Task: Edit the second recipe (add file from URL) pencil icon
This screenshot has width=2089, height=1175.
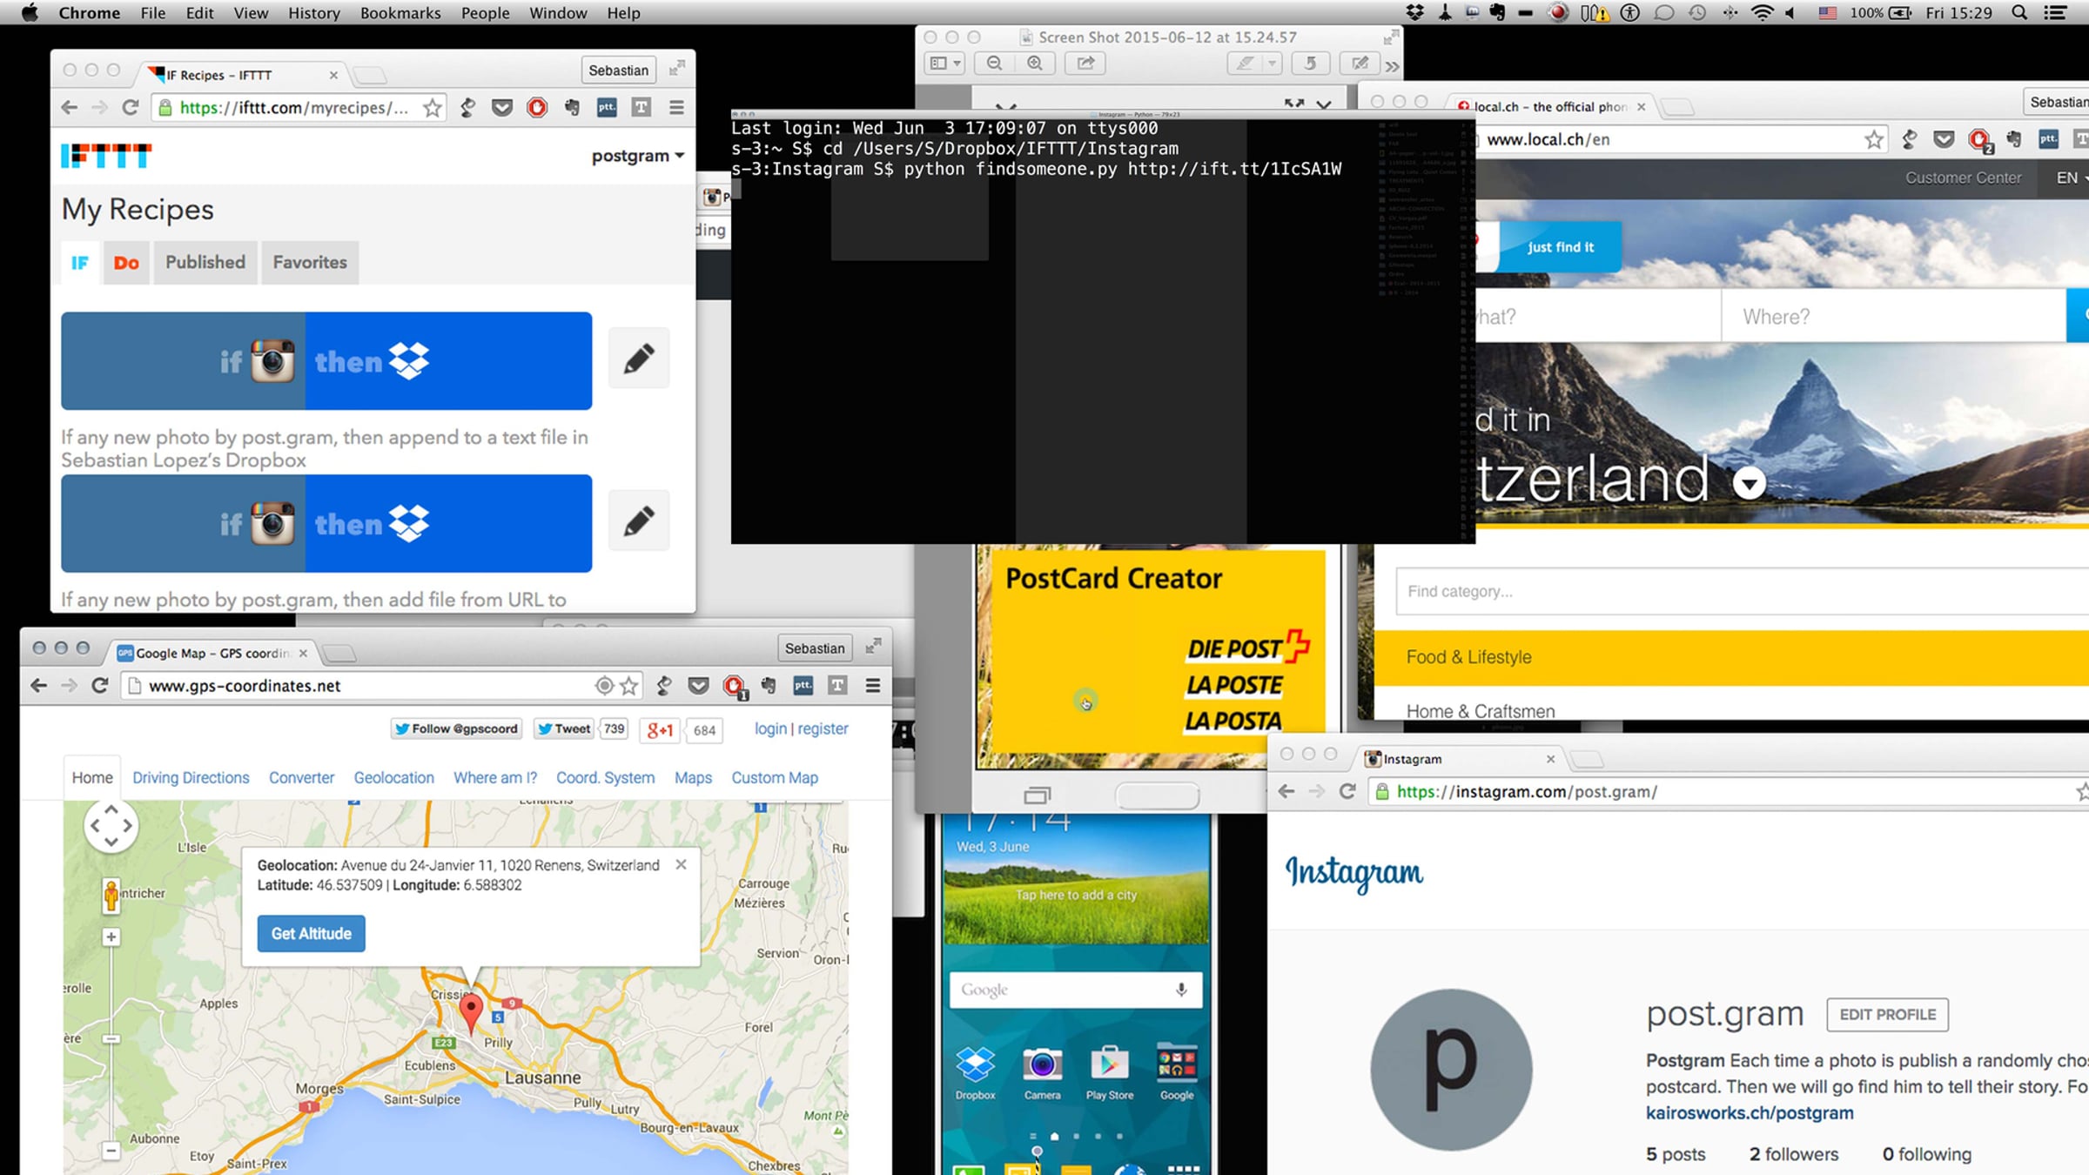Action: [x=639, y=521]
